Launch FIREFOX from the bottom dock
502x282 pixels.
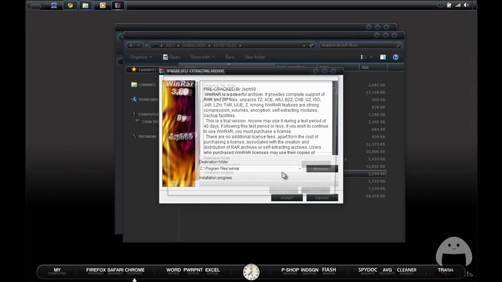96,271
